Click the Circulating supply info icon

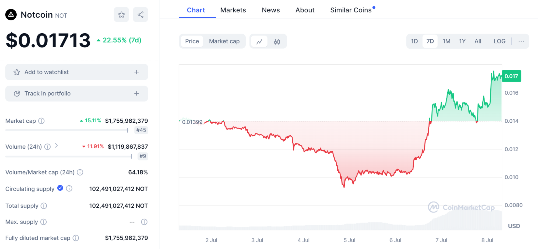coord(69,189)
